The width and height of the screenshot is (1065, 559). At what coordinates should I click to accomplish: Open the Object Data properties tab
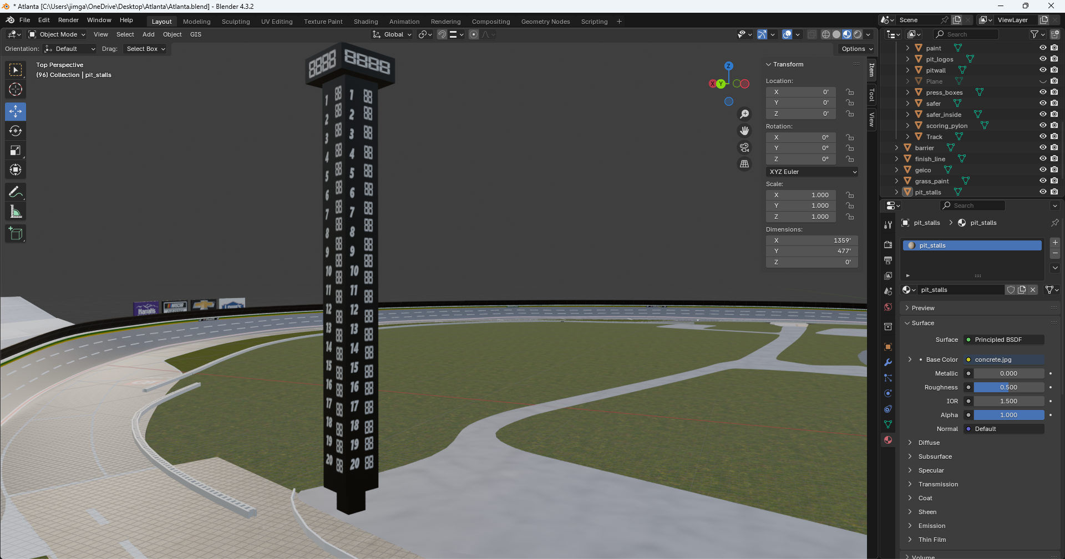(888, 424)
